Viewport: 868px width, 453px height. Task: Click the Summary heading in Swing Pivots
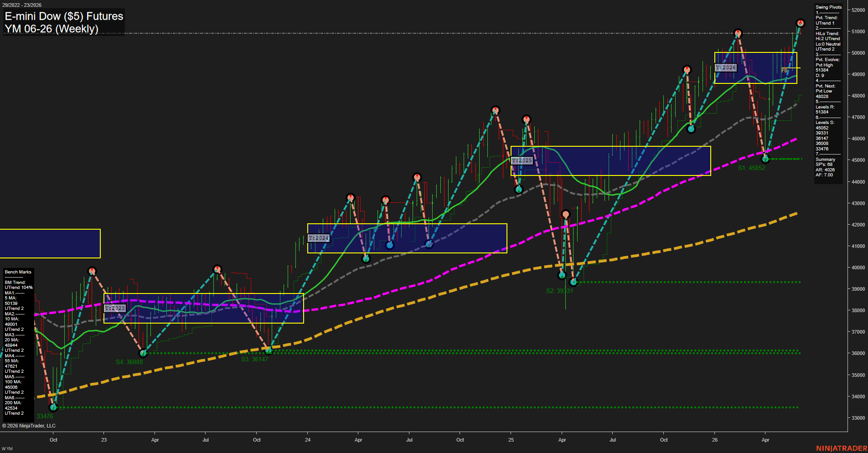[825, 160]
